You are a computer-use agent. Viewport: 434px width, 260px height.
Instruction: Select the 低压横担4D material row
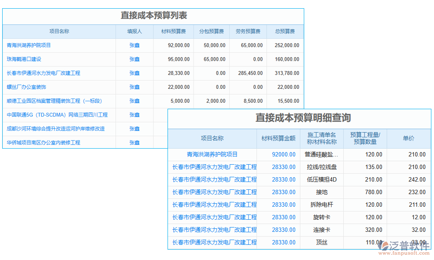point(322,179)
